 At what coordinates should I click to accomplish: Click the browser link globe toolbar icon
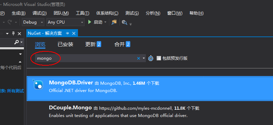coord(124,22)
